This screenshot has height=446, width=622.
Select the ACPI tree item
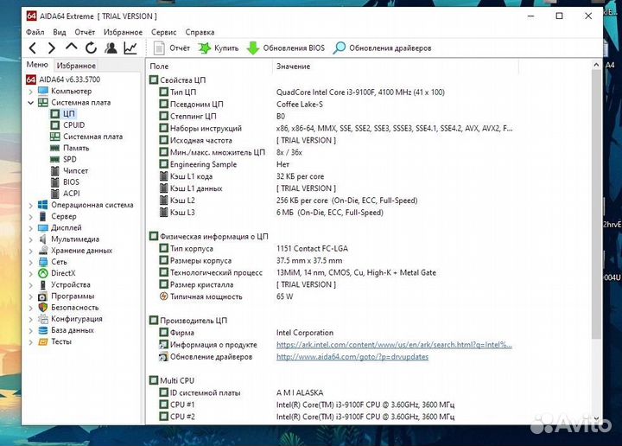[72, 194]
